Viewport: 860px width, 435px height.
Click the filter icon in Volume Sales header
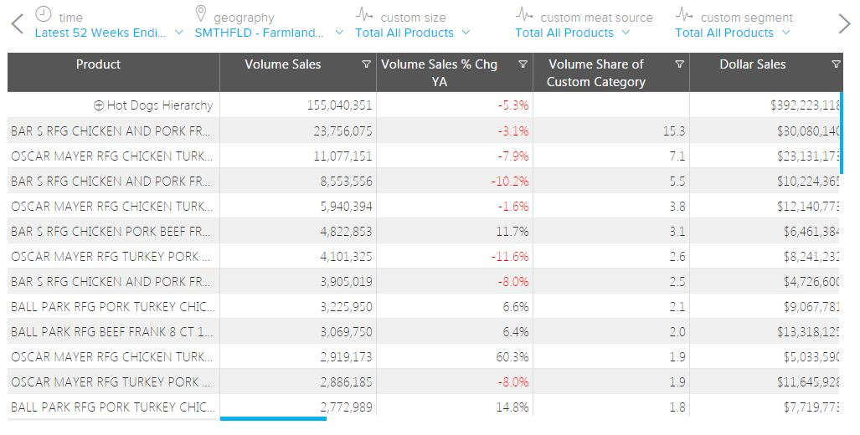point(366,64)
